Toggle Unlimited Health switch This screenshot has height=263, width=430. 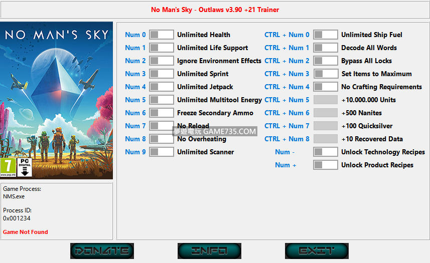(x=161, y=35)
